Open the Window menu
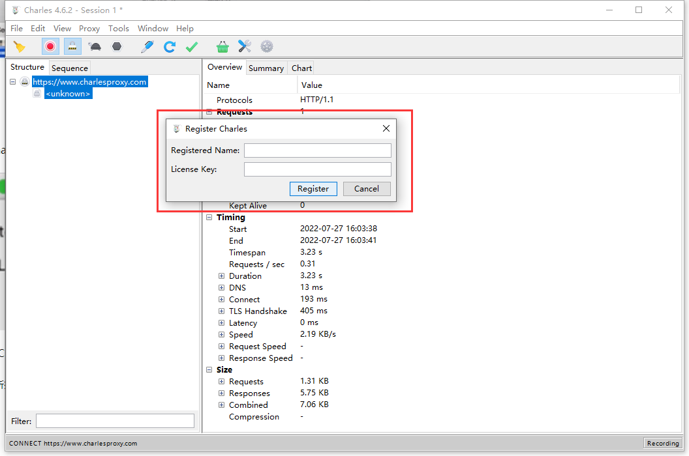The width and height of the screenshot is (689, 456). pyautogui.click(x=153, y=29)
